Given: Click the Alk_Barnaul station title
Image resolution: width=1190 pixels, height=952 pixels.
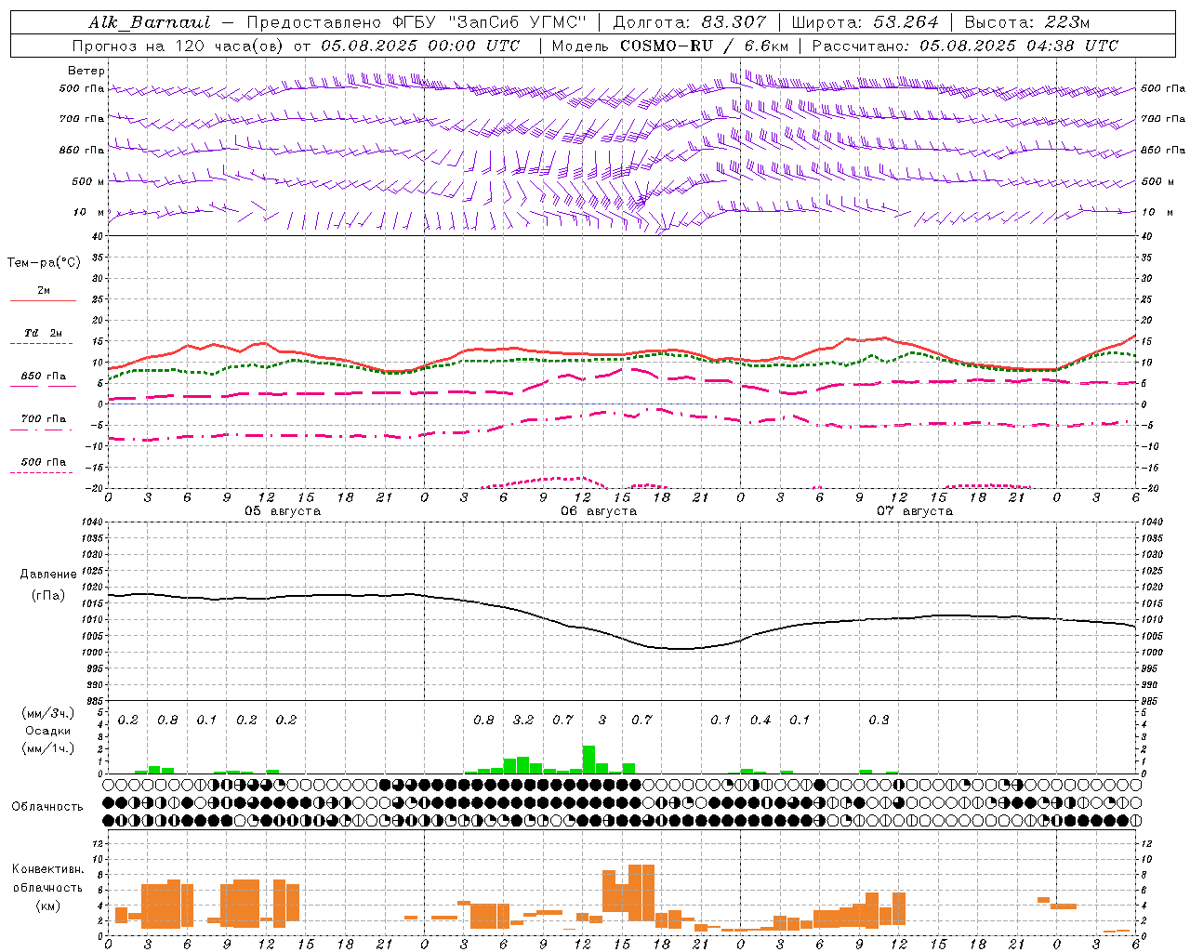Looking at the screenshot, I should [x=150, y=22].
